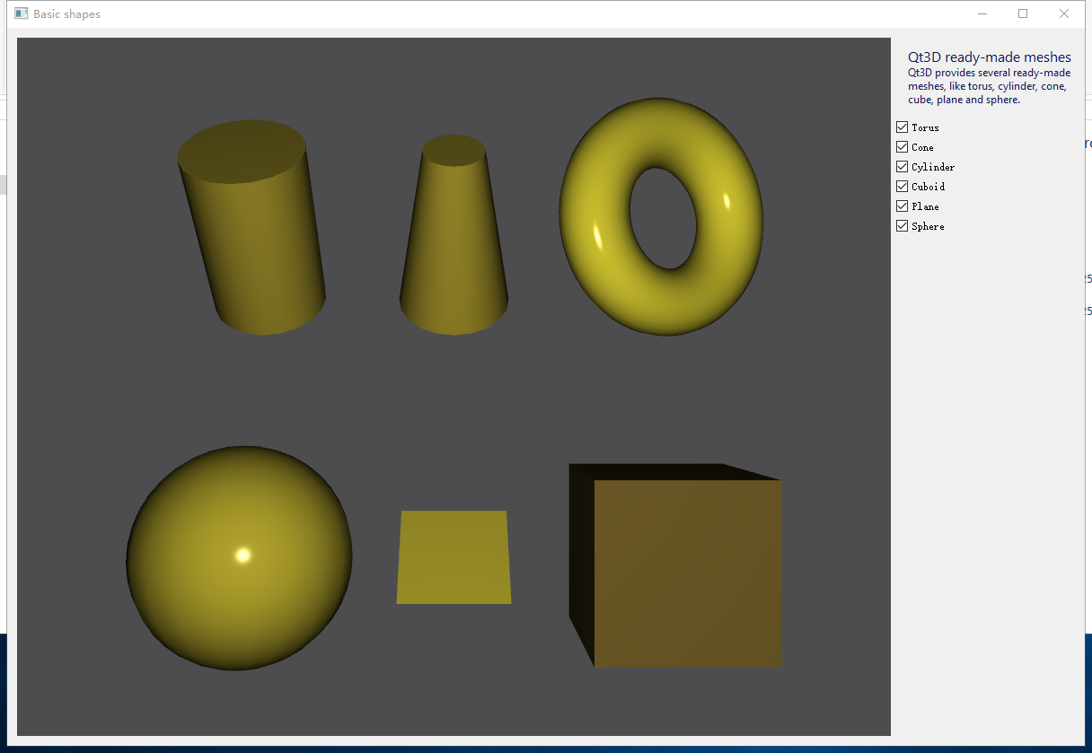
Task: Close the Basic shapes window
Action: 1064,13
